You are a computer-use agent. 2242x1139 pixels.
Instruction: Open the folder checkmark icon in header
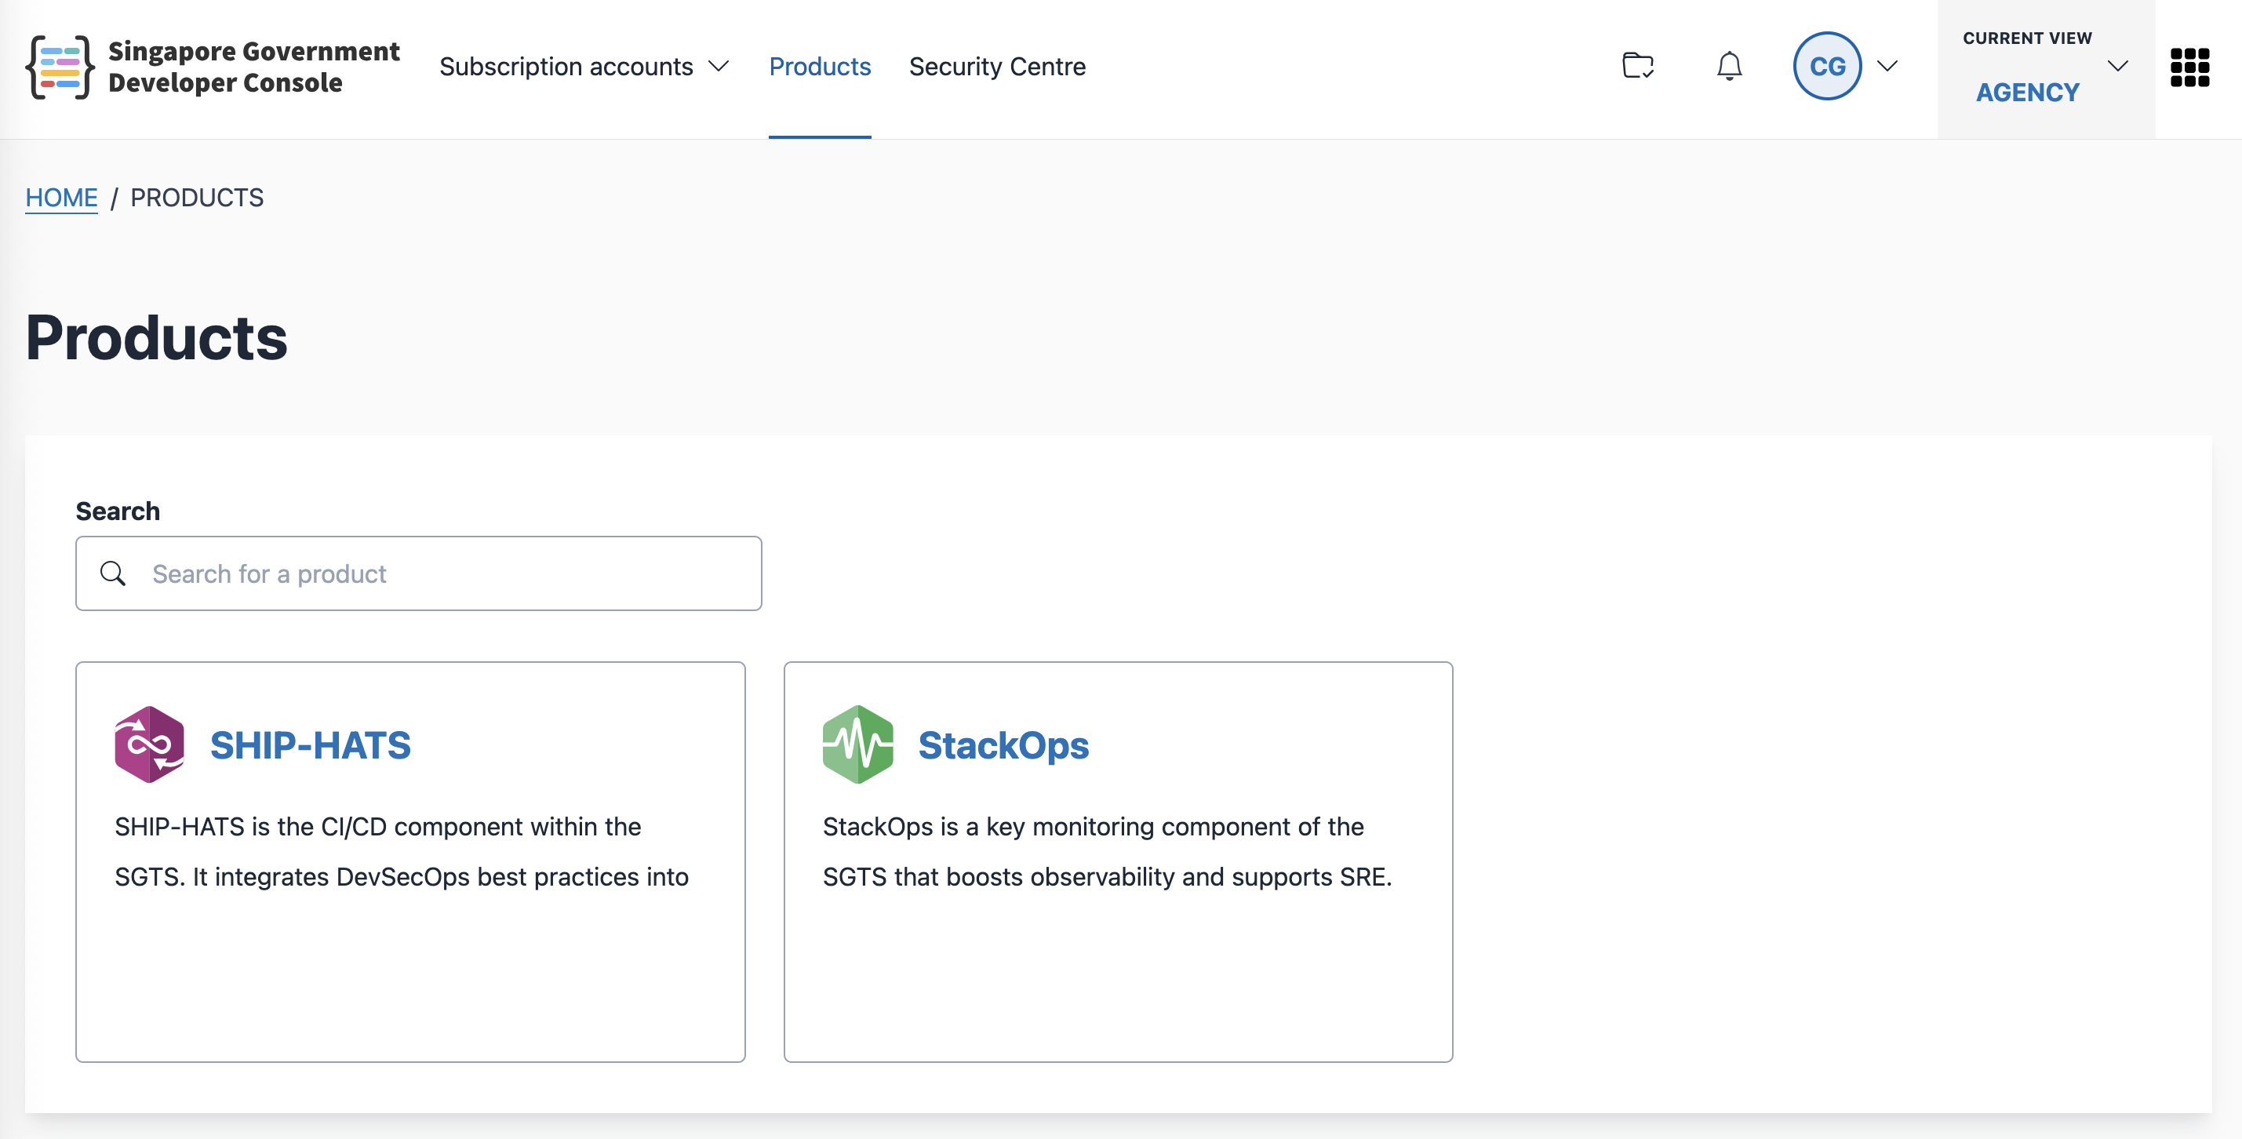pos(1638,66)
